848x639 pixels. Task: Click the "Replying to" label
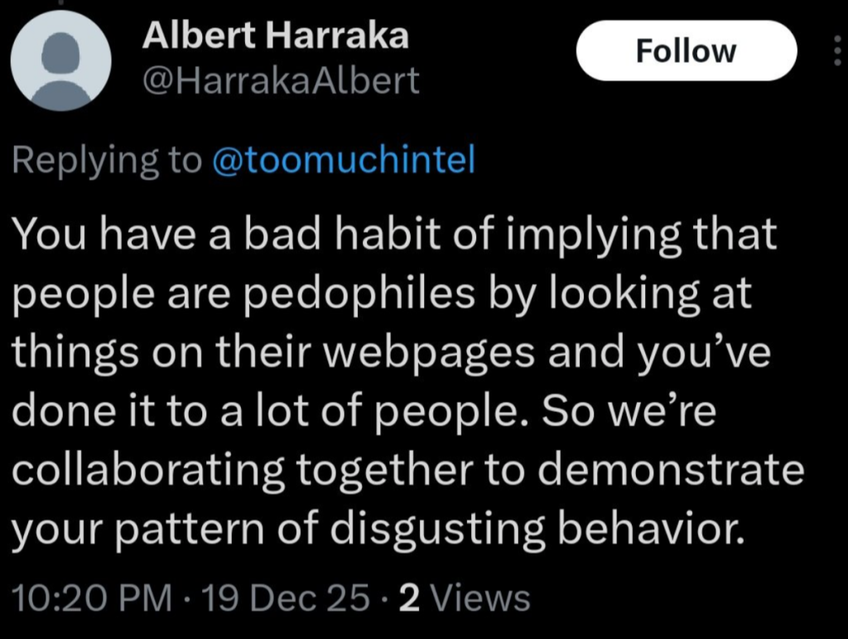click(x=107, y=160)
